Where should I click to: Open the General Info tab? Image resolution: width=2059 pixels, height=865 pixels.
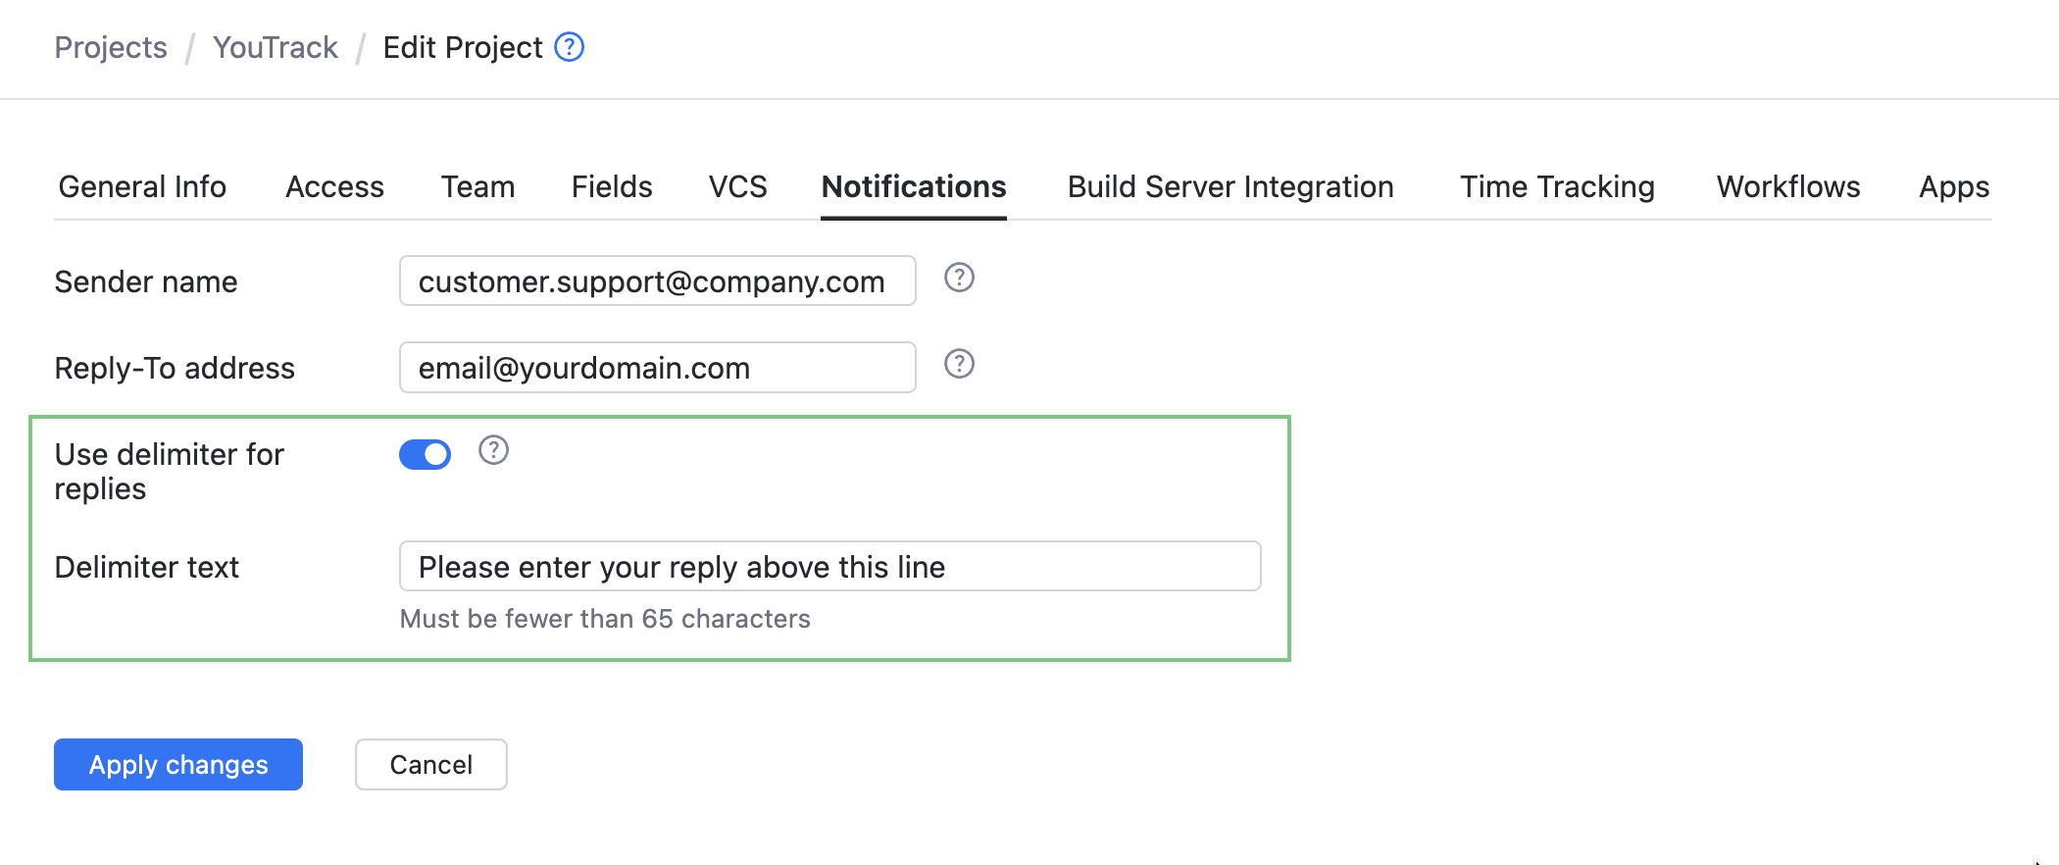(x=142, y=187)
